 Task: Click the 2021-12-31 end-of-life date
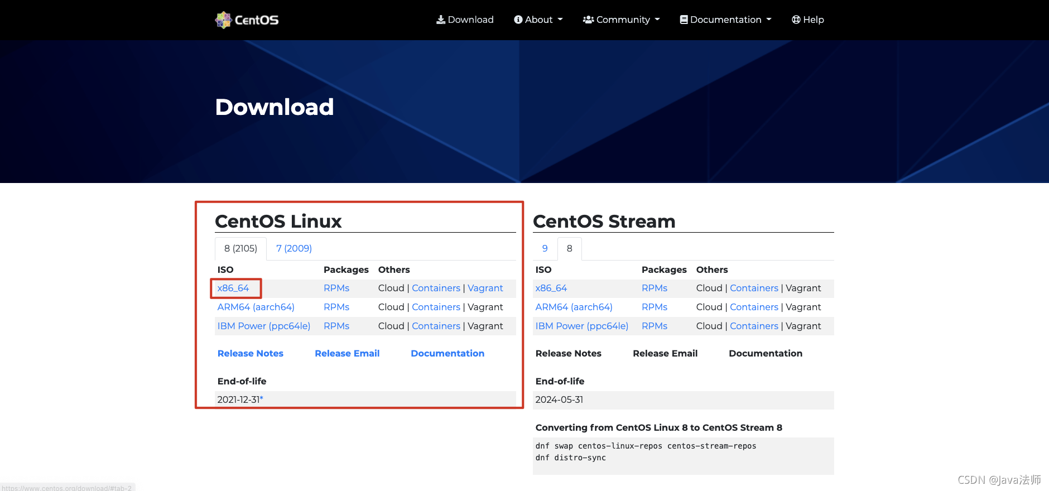pos(238,399)
